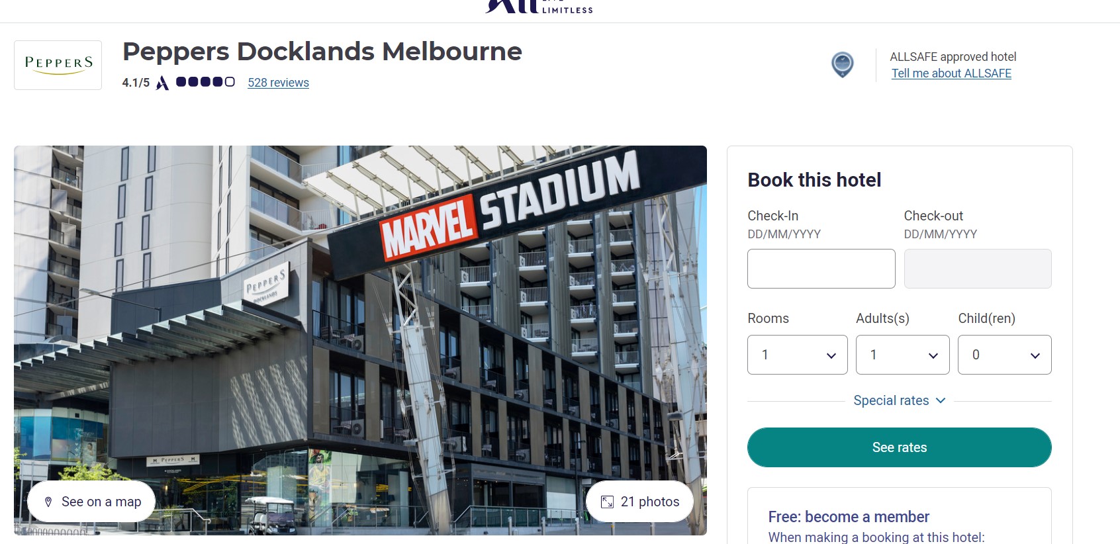Open Tell me about ALLSAFE link

point(951,73)
